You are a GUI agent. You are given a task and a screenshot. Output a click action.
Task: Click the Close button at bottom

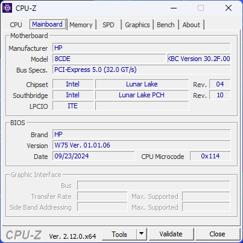tap(217, 234)
